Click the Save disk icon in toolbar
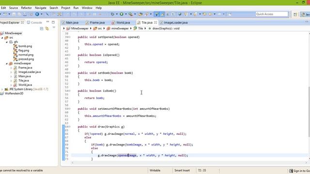Image resolution: width=310 pixels, height=174 pixels. [14, 14]
